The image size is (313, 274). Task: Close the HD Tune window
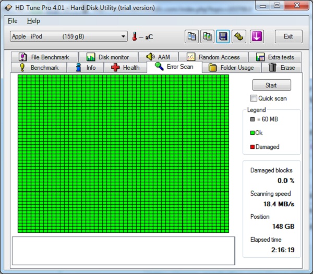(x=297, y=5)
